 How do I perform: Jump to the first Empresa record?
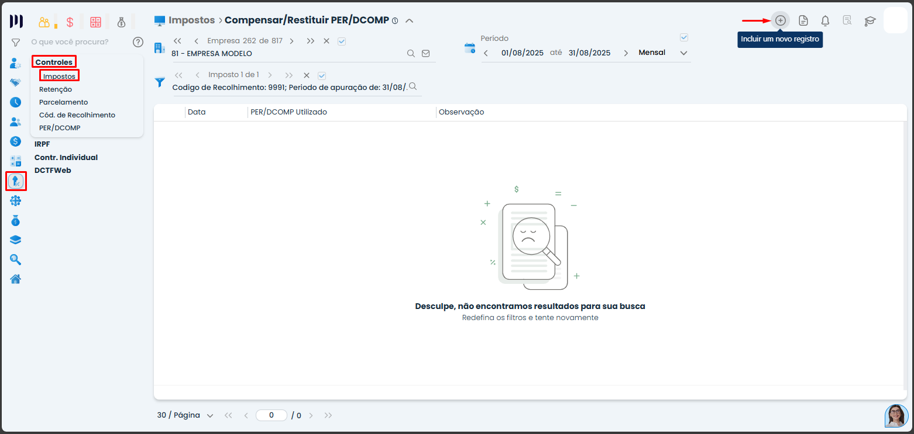[x=177, y=41]
